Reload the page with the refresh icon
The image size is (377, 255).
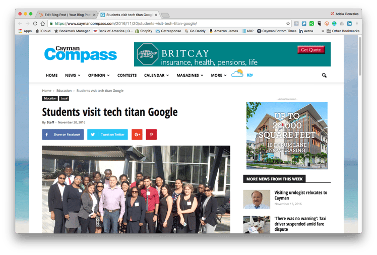[x=35, y=24]
